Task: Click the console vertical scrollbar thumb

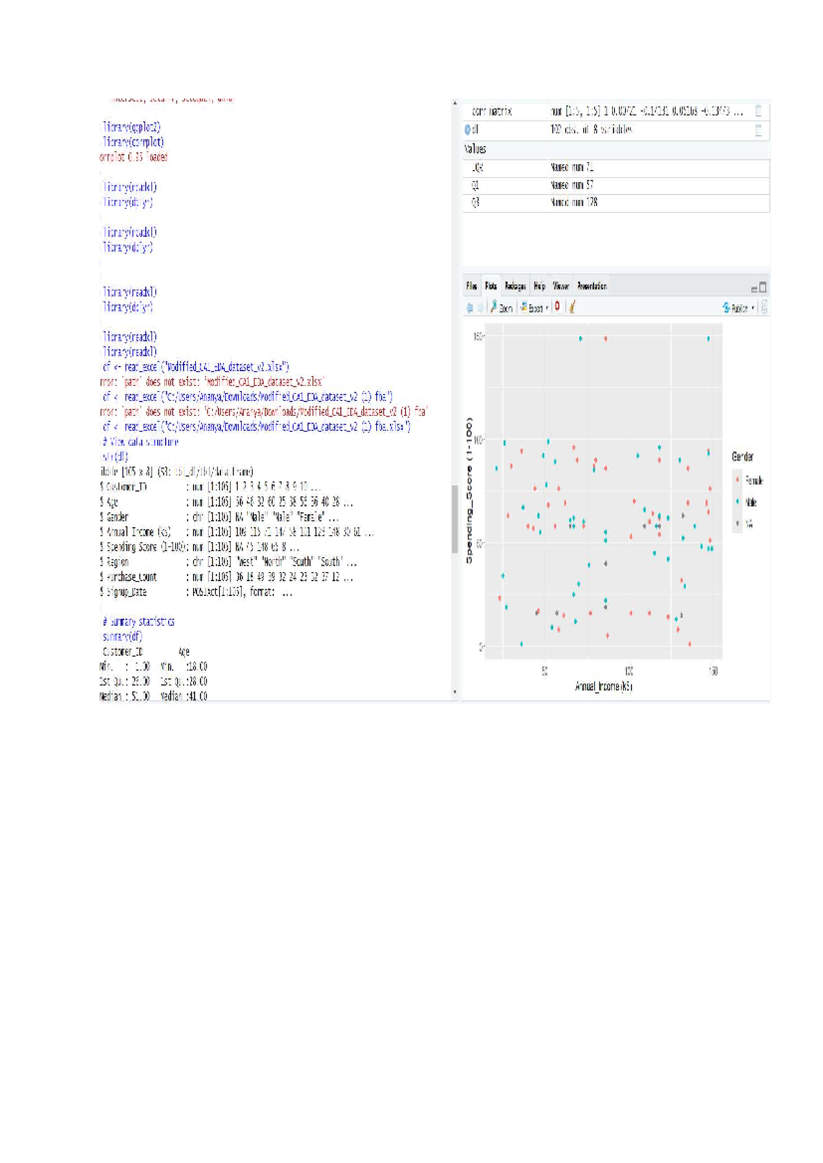Action: (454, 519)
